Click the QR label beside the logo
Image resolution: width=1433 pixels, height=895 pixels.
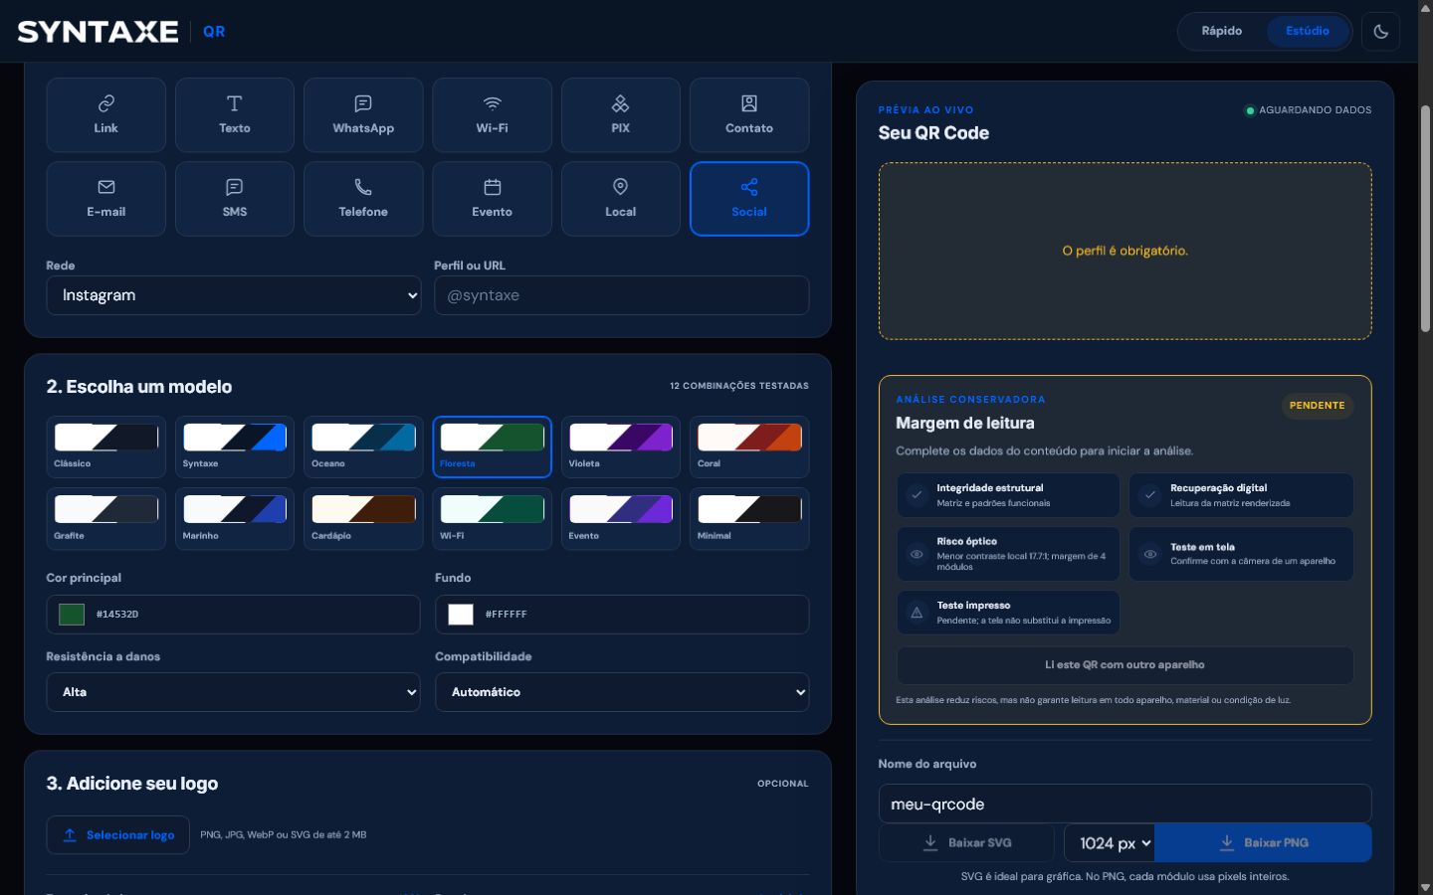pyautogui.click(x=214, y=32)
